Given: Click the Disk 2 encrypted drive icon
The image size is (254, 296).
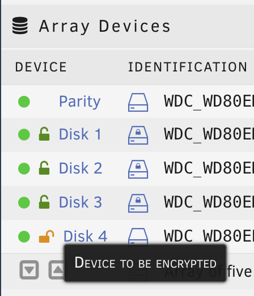Looking at the screenshot, I should coord(138,169).
